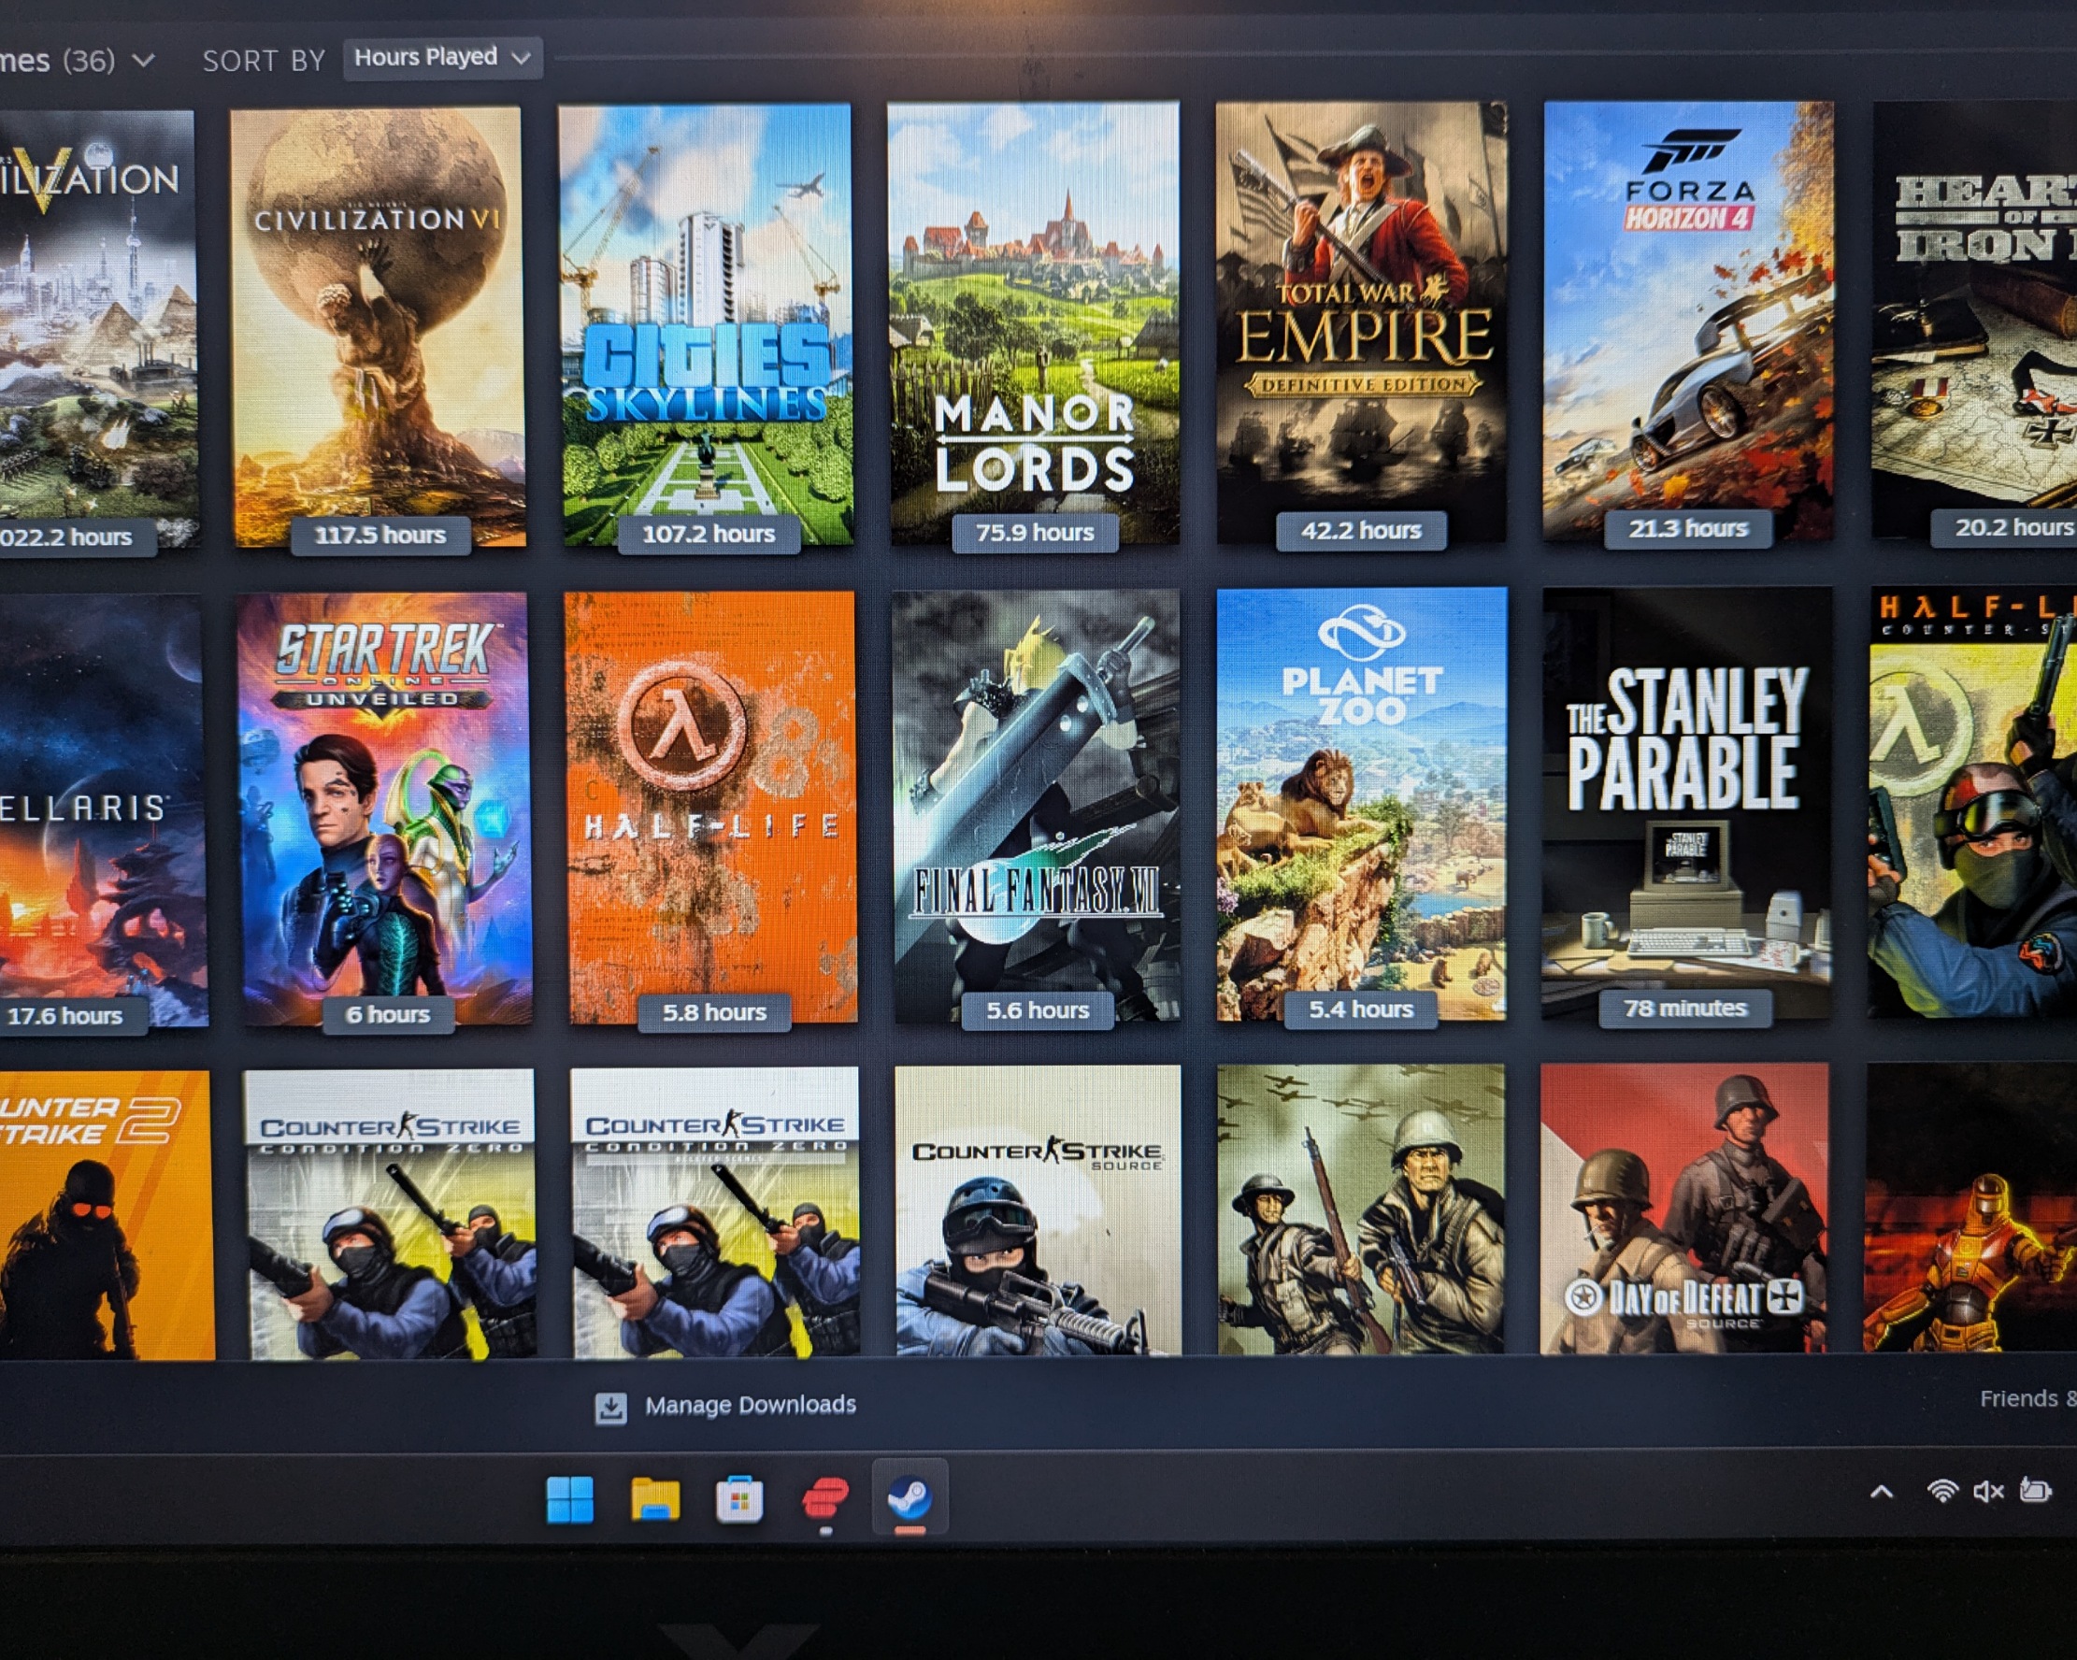The image size is (2077, 1660).
Task: Select Hearts of Iron game cover
Action: 1975,319
